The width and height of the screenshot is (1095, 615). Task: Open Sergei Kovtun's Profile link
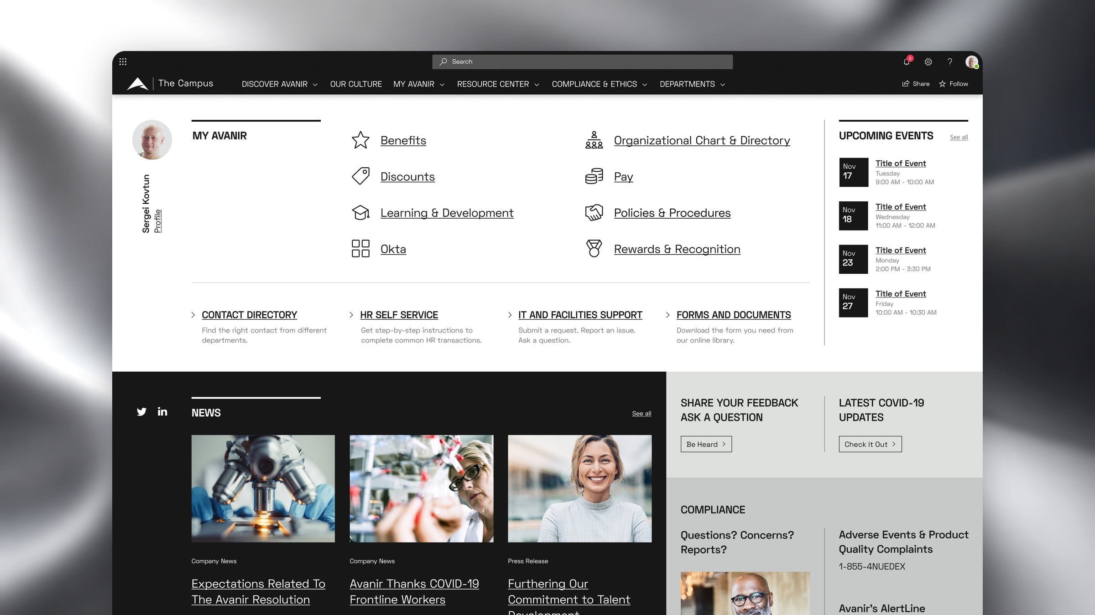pos(157,221)
